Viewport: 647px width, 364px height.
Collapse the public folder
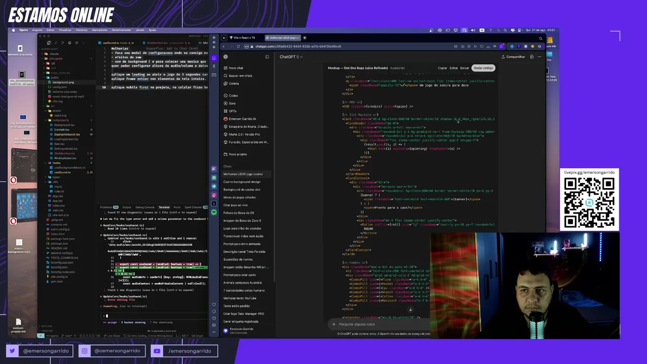pyautogui.click(x=44, y=77)
